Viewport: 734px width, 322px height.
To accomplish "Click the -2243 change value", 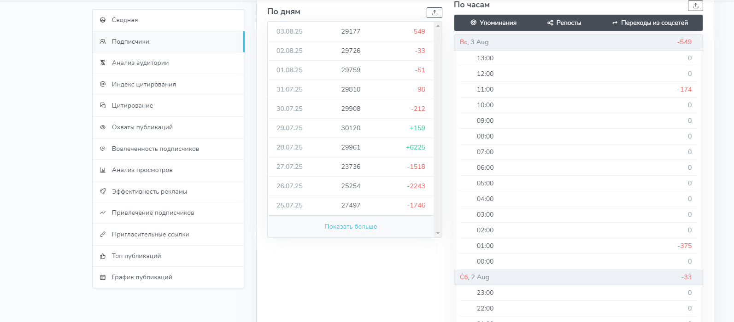I will click(416, 186).
